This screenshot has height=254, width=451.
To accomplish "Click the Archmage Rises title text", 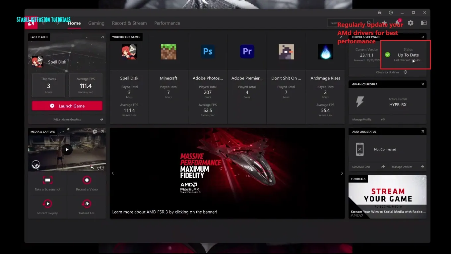I will tap(325, 78).
